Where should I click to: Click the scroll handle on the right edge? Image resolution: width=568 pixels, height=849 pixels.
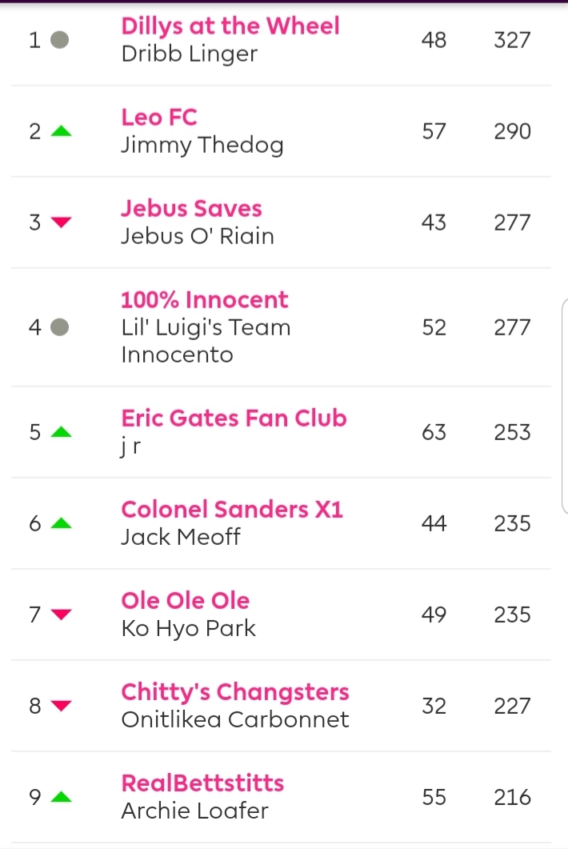pyautogui.click(x=565, y=406)
